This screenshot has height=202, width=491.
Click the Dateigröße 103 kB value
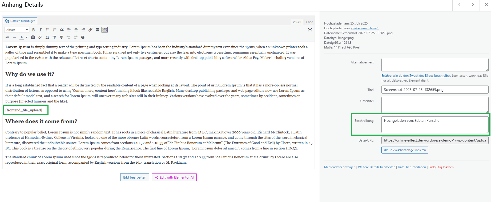coord(347,43)
